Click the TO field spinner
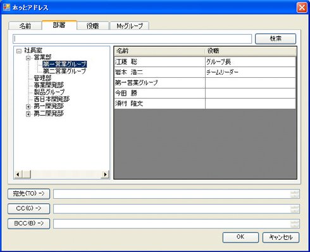Viewport: 310px width, 252px height. pos(295,194)
